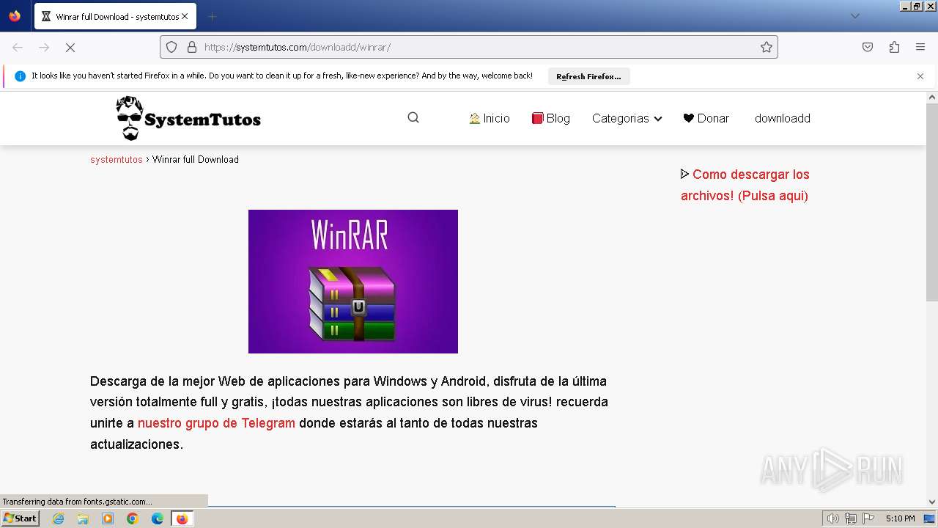Open Action Center flag icon
Screen dimensions: 938x528
(868, 518)
